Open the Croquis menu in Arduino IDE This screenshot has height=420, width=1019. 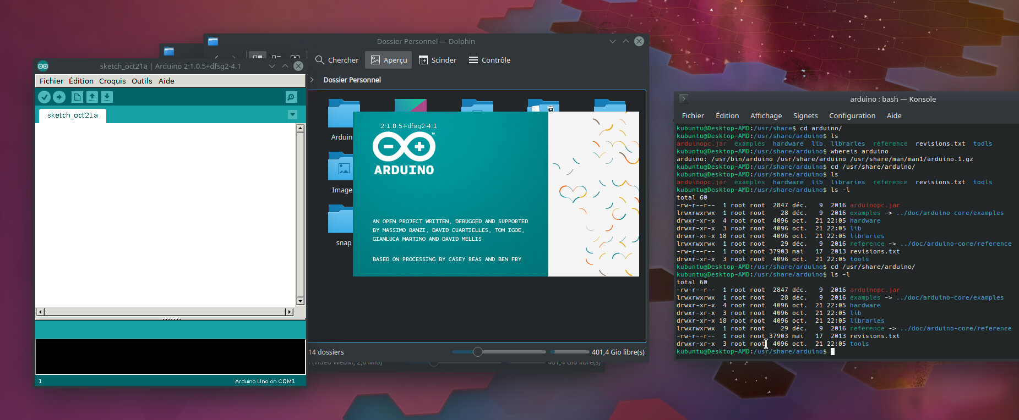(112, 81)
